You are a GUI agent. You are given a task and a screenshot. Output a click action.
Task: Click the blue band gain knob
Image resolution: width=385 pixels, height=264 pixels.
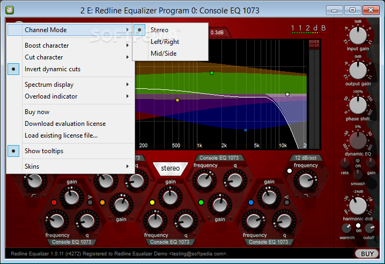pos(269,198)
